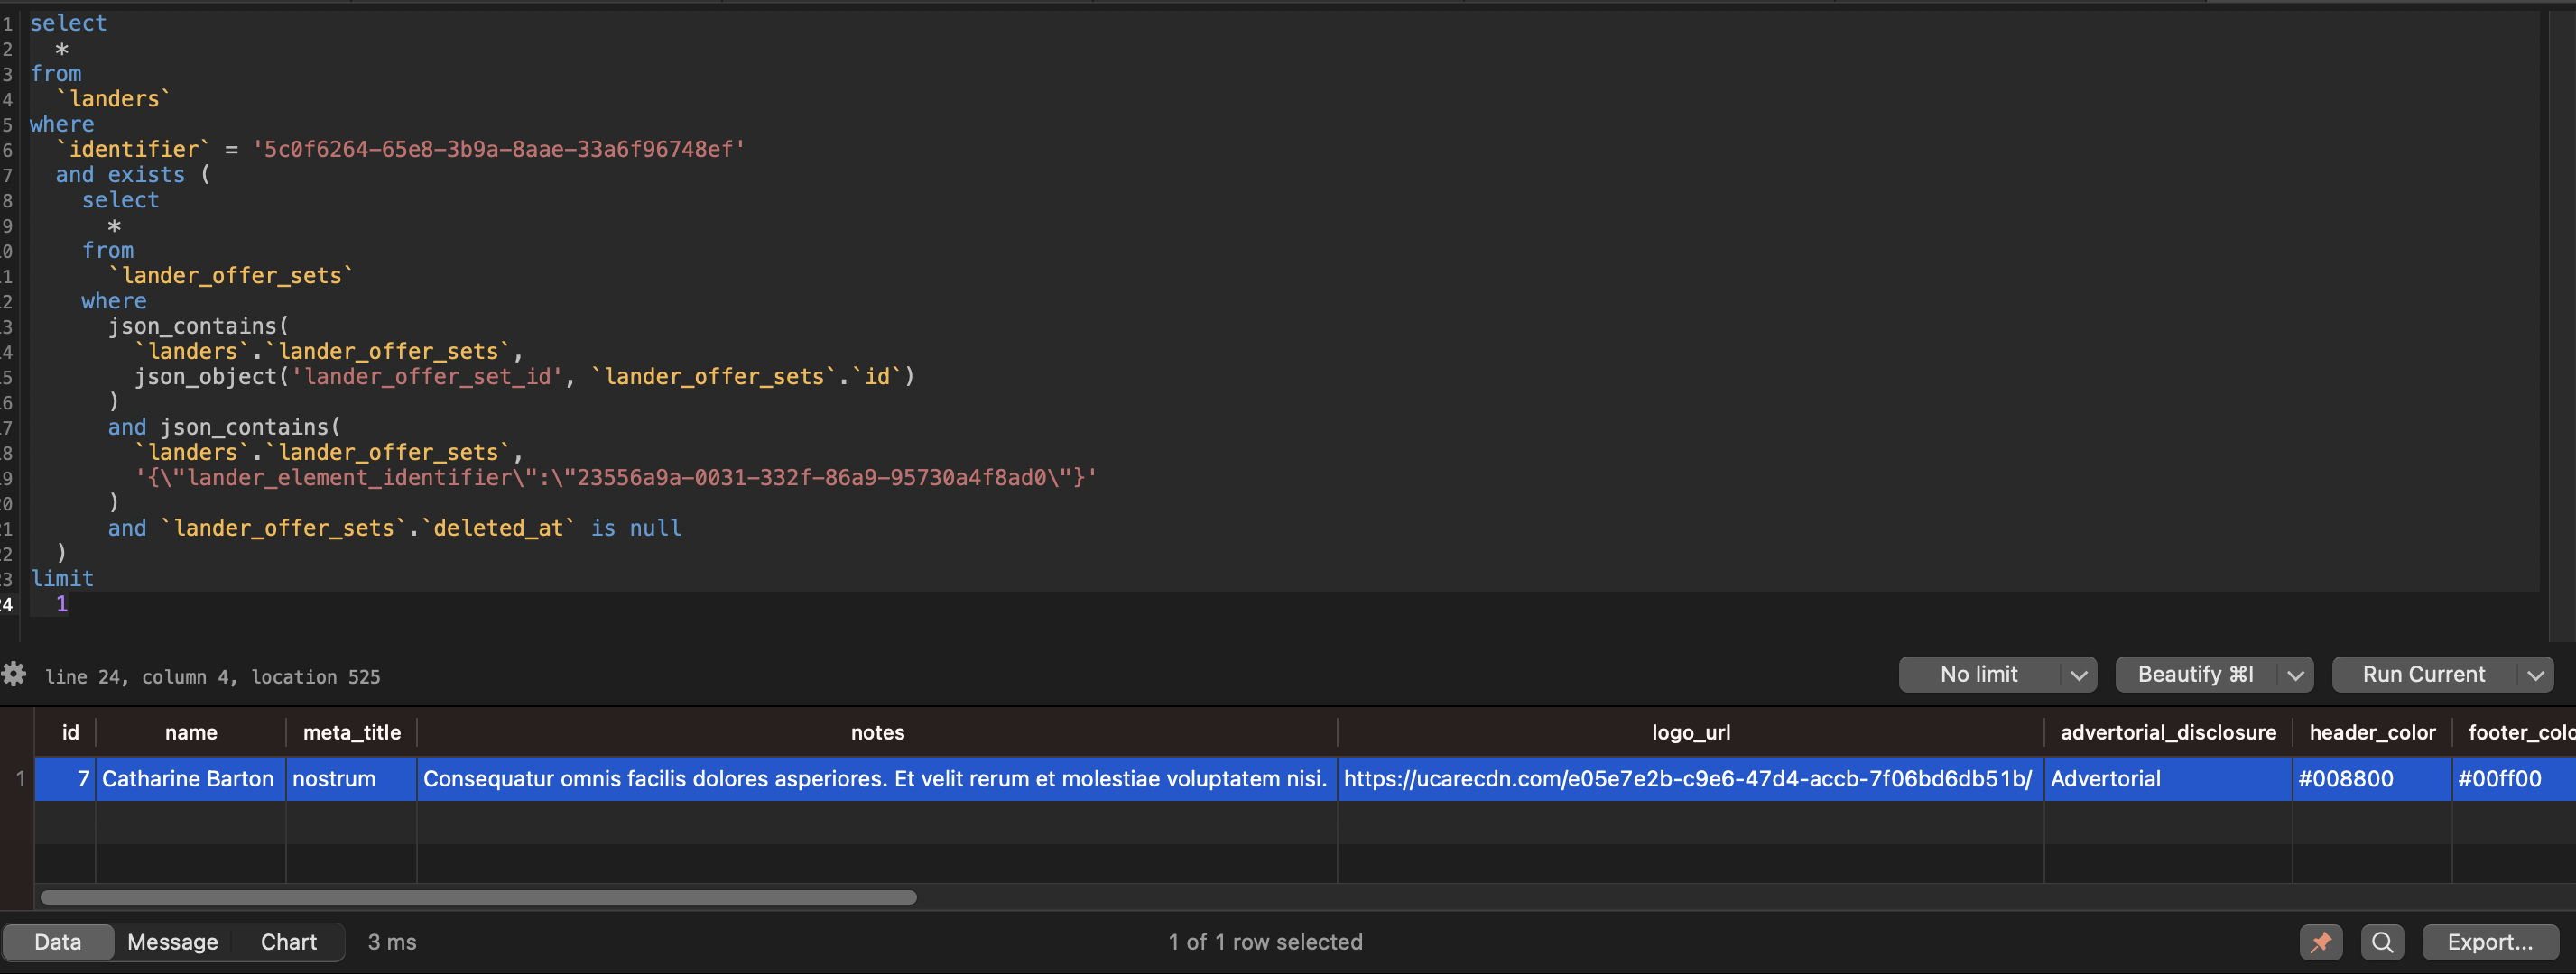The width and height of the screenshot is (2576, 974).
Task: Click the #008800 header_color cell
Action: coord(2345,779)
